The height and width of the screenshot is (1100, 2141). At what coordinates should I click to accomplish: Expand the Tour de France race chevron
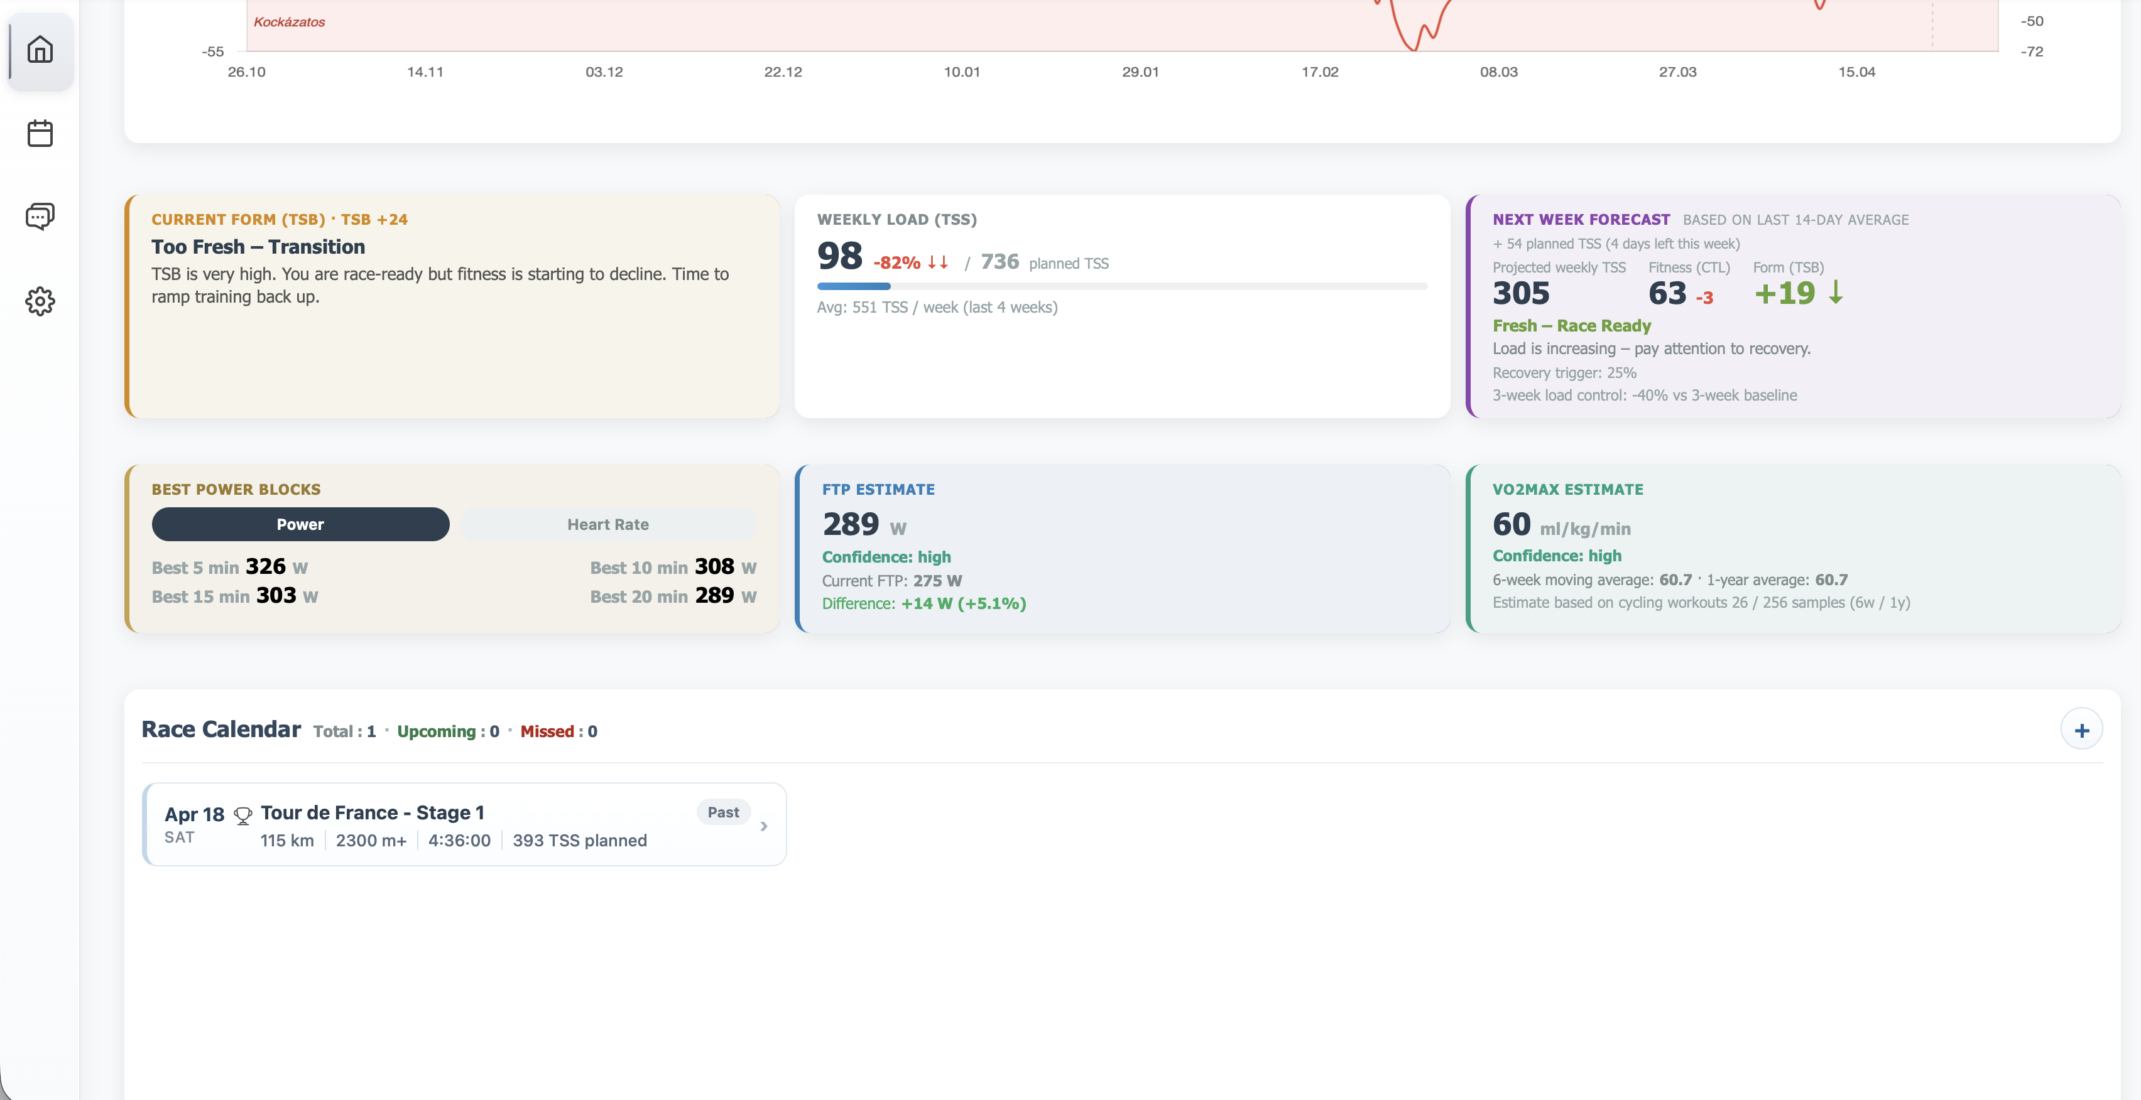(763, 826)
